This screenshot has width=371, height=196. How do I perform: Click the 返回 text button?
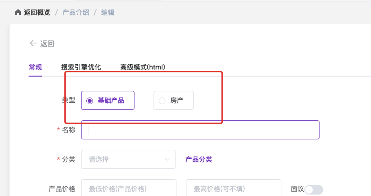point(47,43)
